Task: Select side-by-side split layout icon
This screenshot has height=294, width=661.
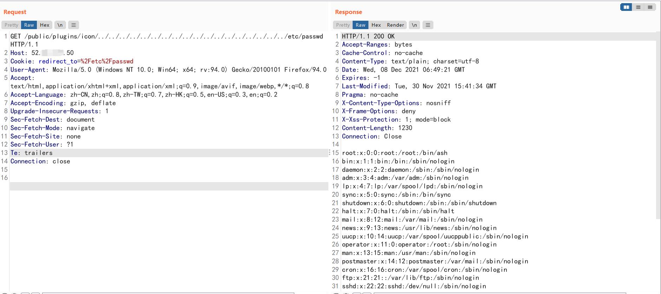Action: pyautogui.click(x=626, y=7)
